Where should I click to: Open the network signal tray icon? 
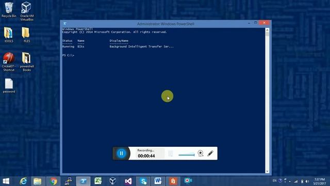(x=296, y=181)
